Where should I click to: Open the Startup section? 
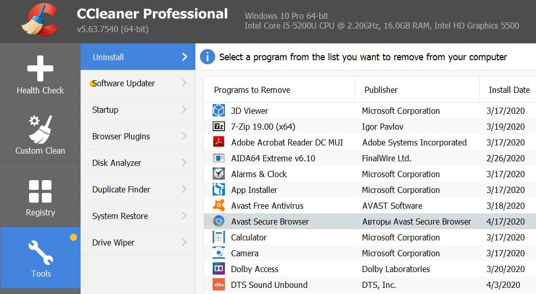(138, 110)
